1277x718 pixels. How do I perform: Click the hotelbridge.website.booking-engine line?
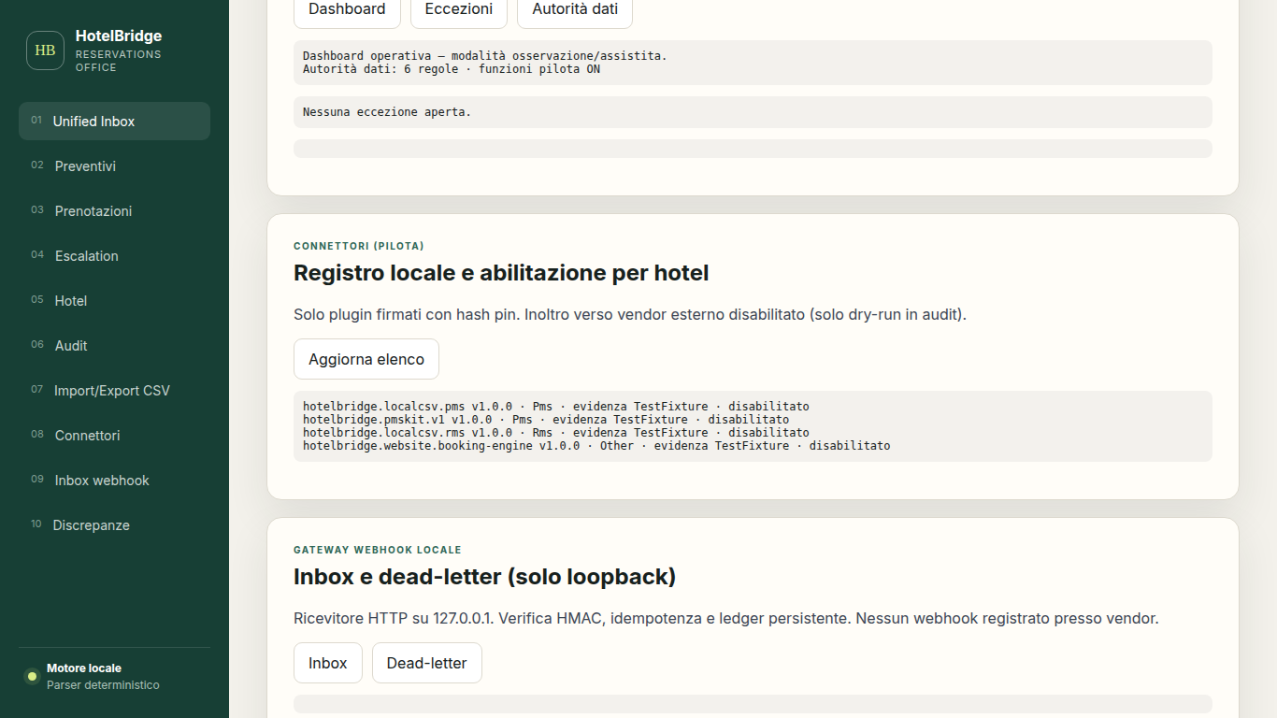pyautogui.click(x=596, y=446)
